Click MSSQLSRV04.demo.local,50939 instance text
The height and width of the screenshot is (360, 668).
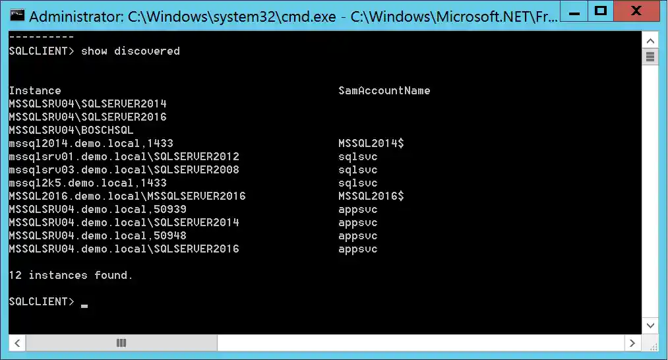coord(98,210)
